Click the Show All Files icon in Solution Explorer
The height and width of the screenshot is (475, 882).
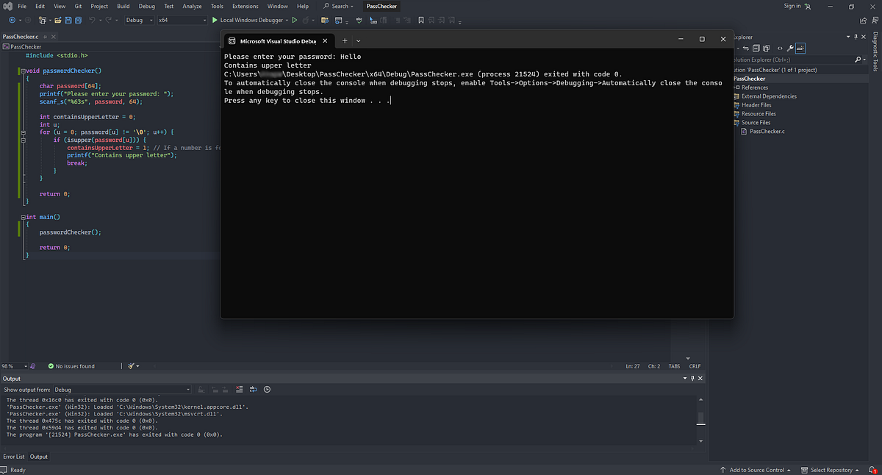(x=766, y=47)
